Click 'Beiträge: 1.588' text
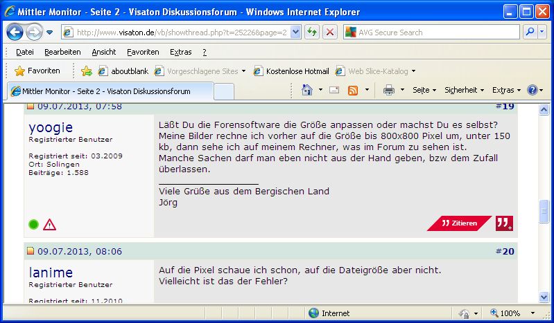The width and height of the screenshot is (554, 323). [59, 173]
